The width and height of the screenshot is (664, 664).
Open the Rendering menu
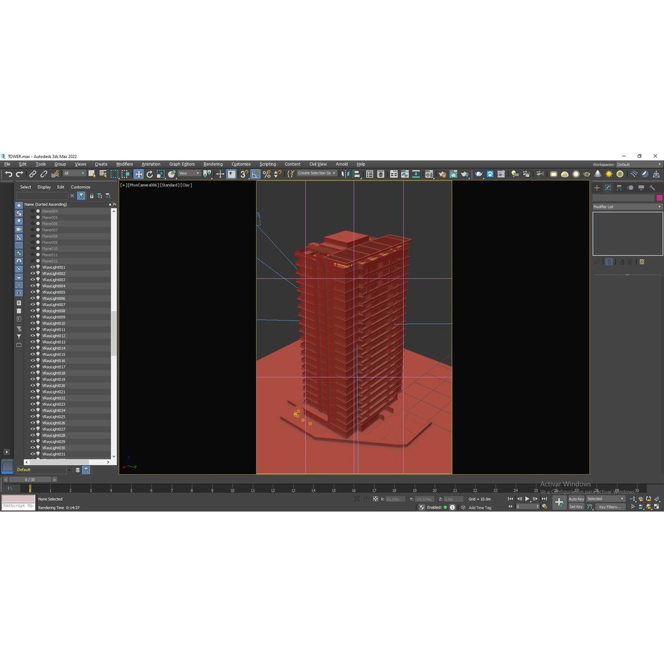coord(213,164)
